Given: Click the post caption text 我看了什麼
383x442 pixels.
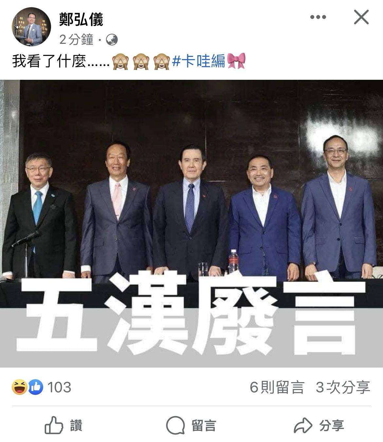Looking at the screenshot, I should tap(49, 61).
